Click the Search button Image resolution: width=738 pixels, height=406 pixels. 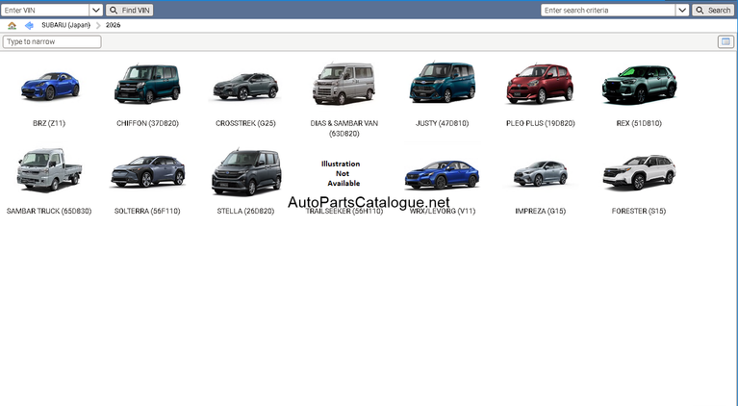pos(713,10)
